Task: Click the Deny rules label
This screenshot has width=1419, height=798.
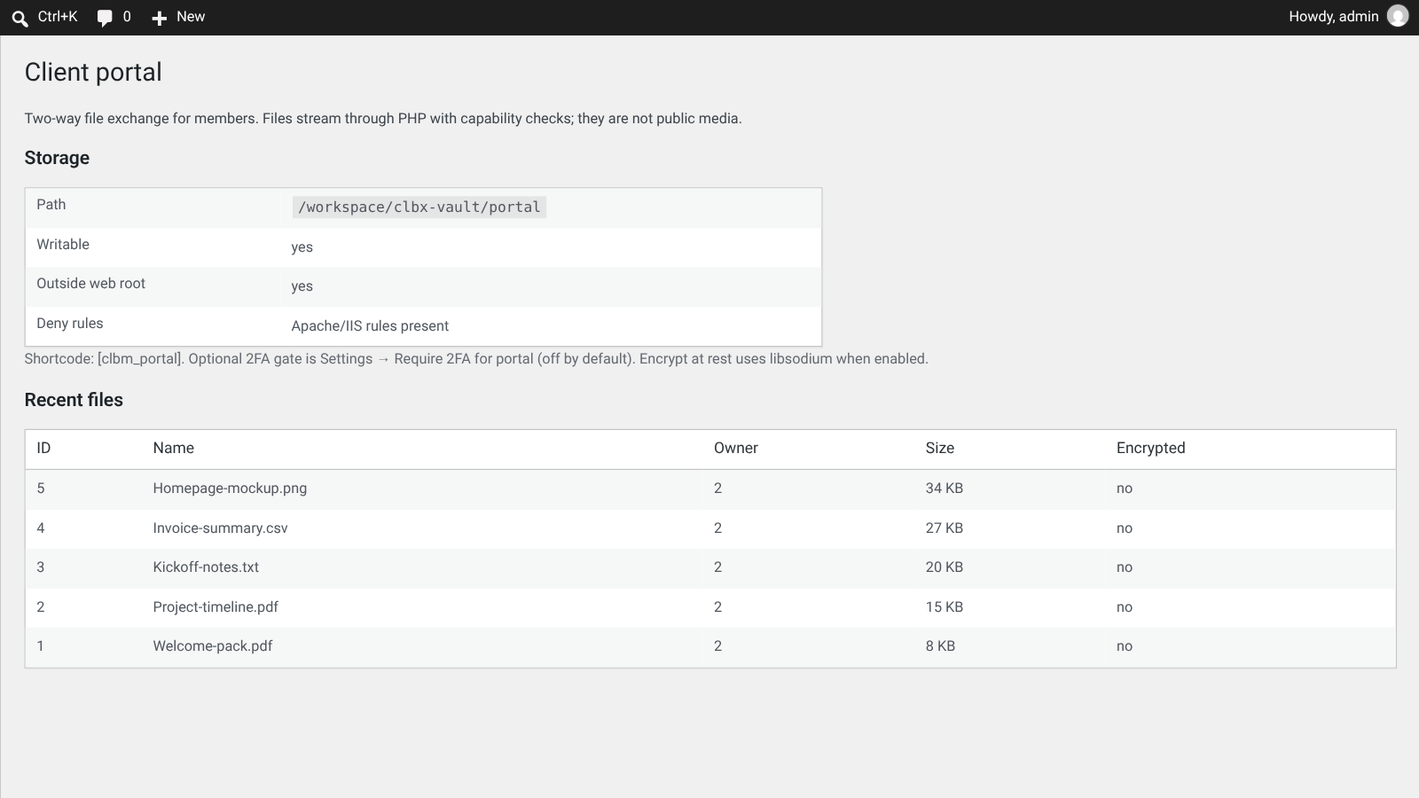Action: point(70,324)
